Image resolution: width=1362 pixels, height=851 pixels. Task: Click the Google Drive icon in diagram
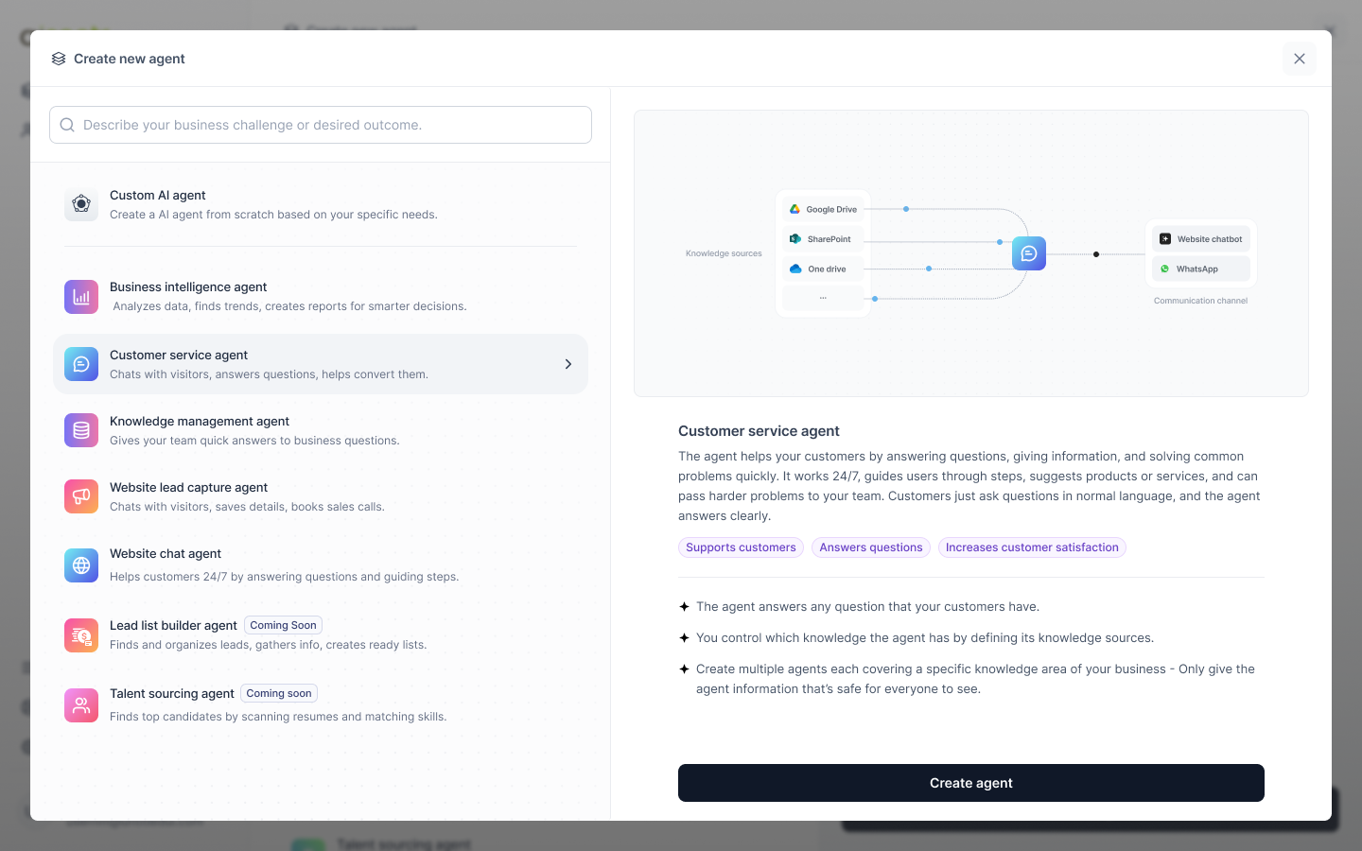click(795, 209)
